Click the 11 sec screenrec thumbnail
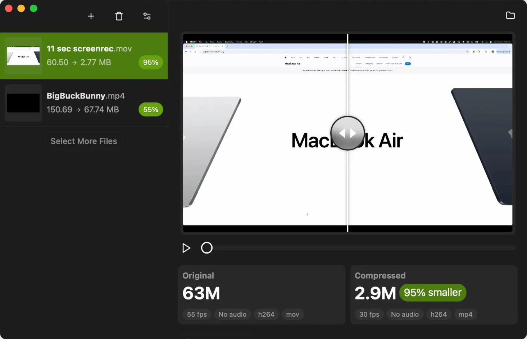Image resolution: width=527 pixels, height=339 pixels. click(23, 56)
